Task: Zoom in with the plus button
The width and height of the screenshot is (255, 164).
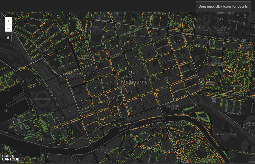Action: point(9,21)
